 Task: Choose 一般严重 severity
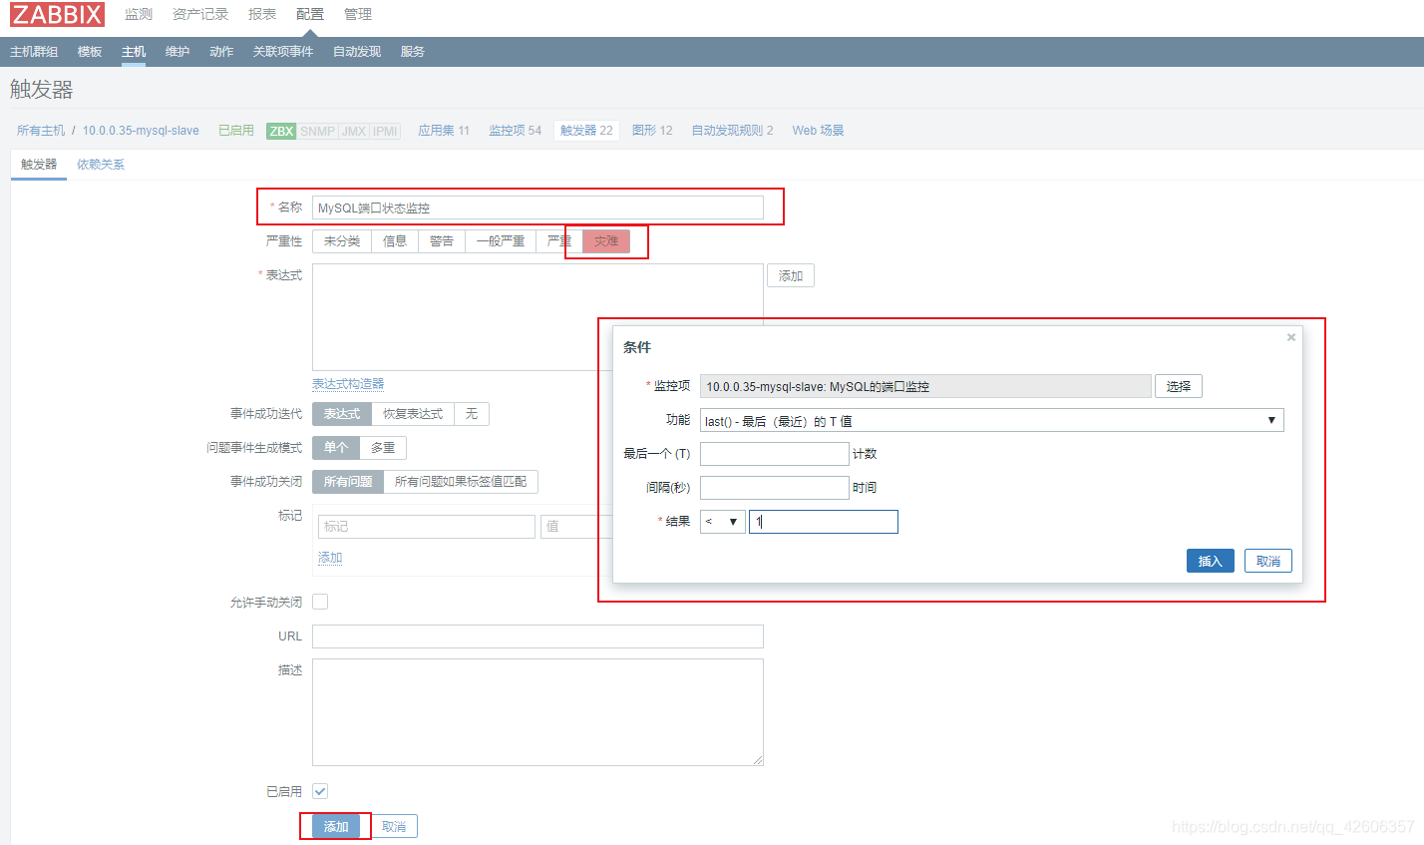pyautogui.click(x=501, y=241)
